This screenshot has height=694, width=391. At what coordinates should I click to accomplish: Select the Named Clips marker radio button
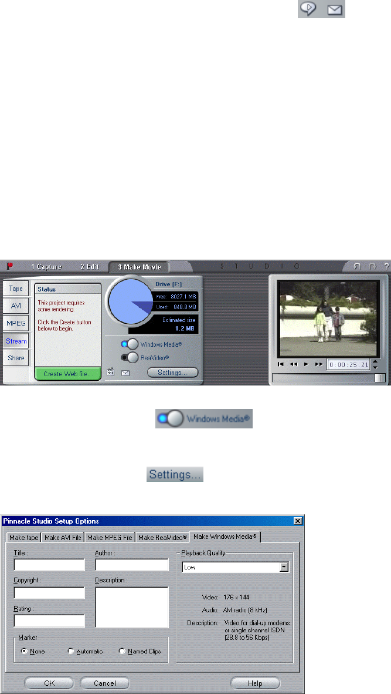click(x=122, y=651)
